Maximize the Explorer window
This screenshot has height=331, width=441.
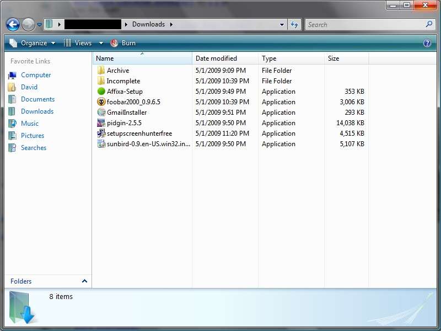click(407, 5)
